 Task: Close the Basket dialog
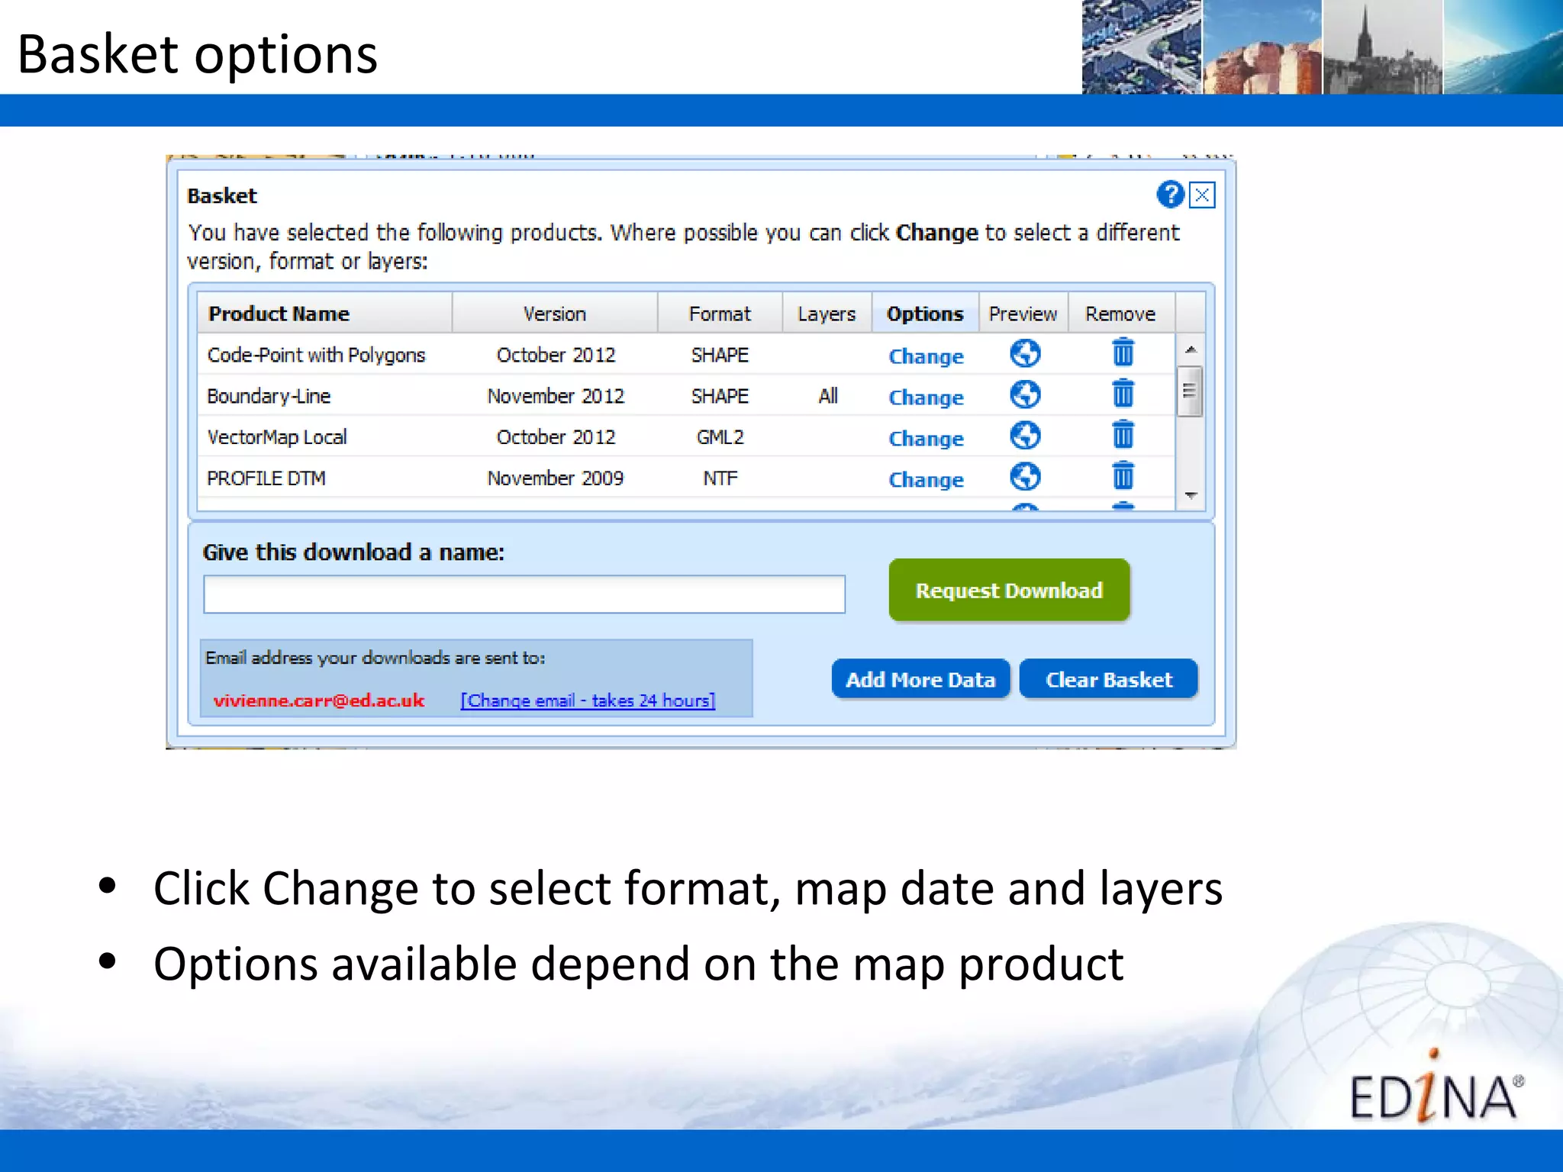click(1202, 195)
